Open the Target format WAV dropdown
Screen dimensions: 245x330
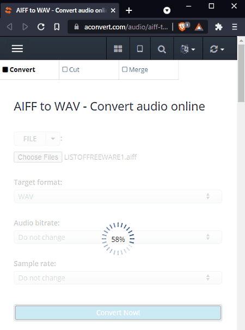tap(118, 196)
